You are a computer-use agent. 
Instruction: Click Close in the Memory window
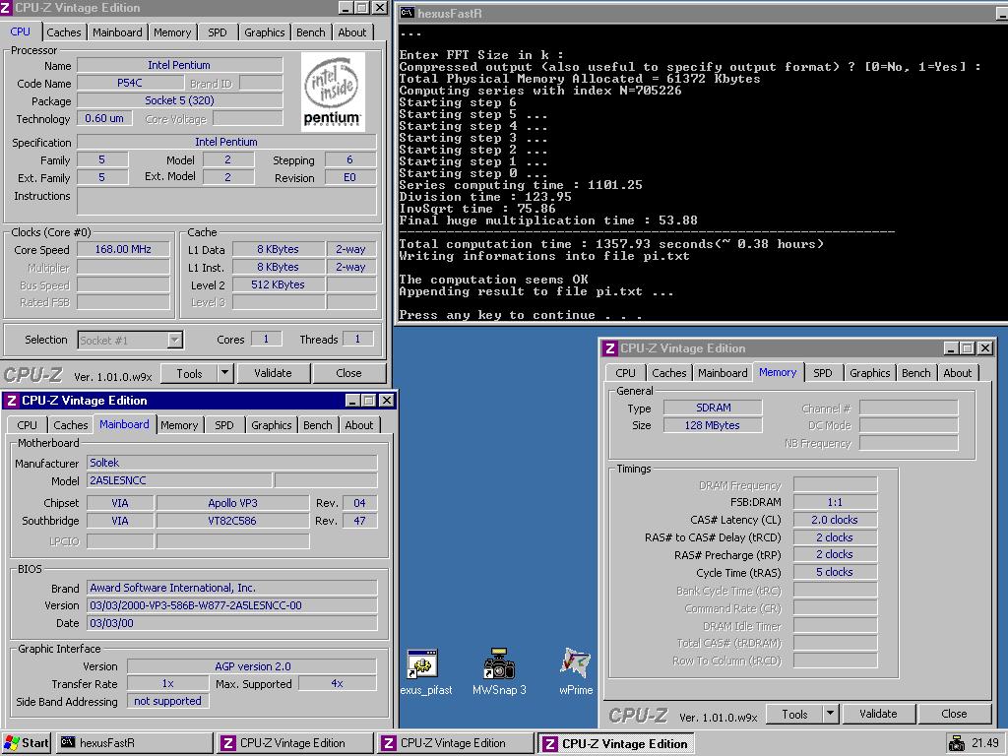(954, 715)
